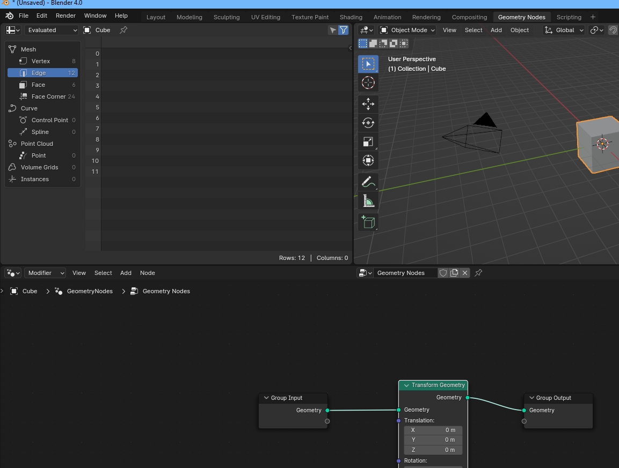The image size is (619, 468).
Task: Select the Annotate pencil tool
Action: click(368, 182)
